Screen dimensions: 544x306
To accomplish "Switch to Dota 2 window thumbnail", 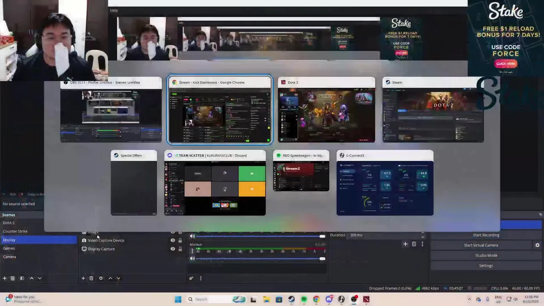I will (x=326, y=110).
